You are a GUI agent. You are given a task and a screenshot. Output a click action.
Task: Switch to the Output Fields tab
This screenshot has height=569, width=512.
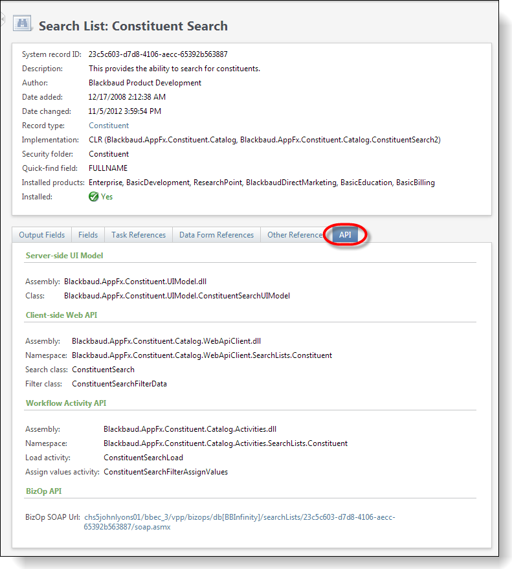pos(41,235)
